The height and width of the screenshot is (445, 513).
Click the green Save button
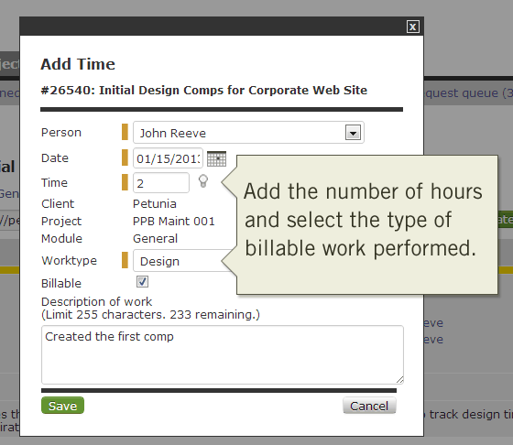pos(63,406)
